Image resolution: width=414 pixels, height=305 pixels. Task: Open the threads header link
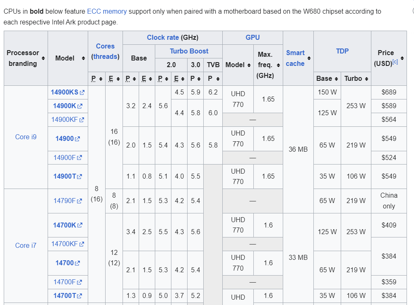[x=105, y=56]
